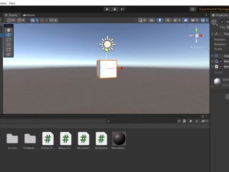This screenshot has height=172, width=229.
Task: Click the Pause button
Action: 114,9
